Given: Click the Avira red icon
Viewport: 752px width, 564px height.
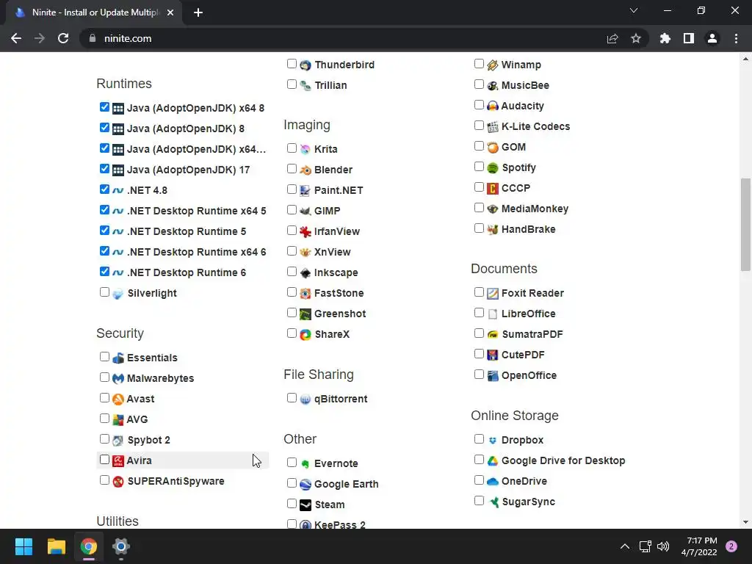Looking at the screenshot, I should (x=118, y=461).
